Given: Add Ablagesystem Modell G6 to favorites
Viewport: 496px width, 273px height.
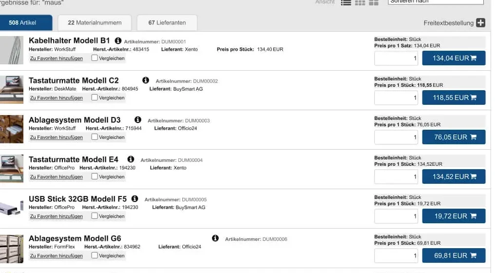Looking at the screenshot, I should (57, 256).
